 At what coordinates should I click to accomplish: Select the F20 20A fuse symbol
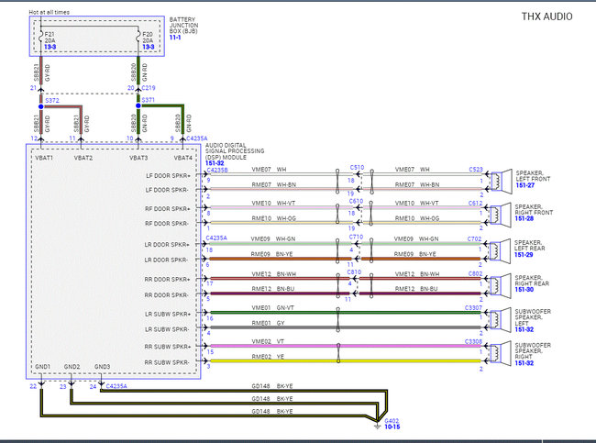139,38
